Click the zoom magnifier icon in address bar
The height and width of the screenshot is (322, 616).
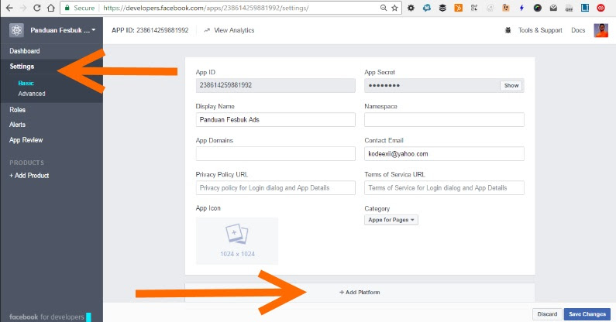pos(384,8)
